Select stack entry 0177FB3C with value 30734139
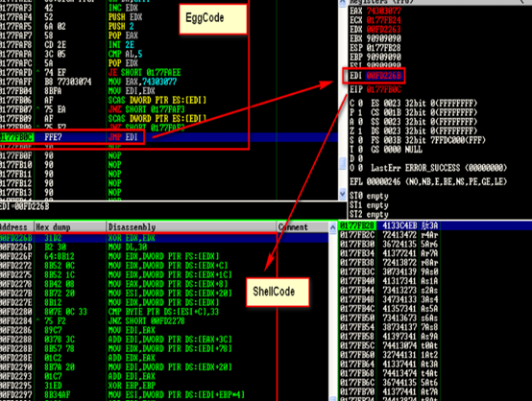The width and height of the screenshot is (532, 401). (436, 271)
